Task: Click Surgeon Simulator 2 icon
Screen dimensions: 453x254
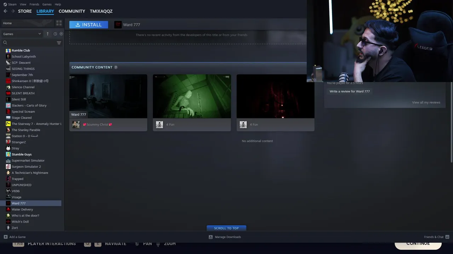Action: (8, 167)
